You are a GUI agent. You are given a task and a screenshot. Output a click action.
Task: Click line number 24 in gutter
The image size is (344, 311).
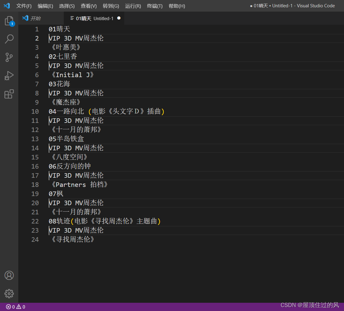[35, 240]
